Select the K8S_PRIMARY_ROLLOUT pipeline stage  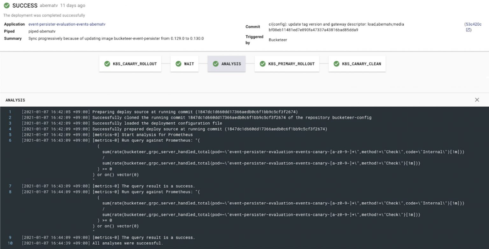click(x=287, y=64)
